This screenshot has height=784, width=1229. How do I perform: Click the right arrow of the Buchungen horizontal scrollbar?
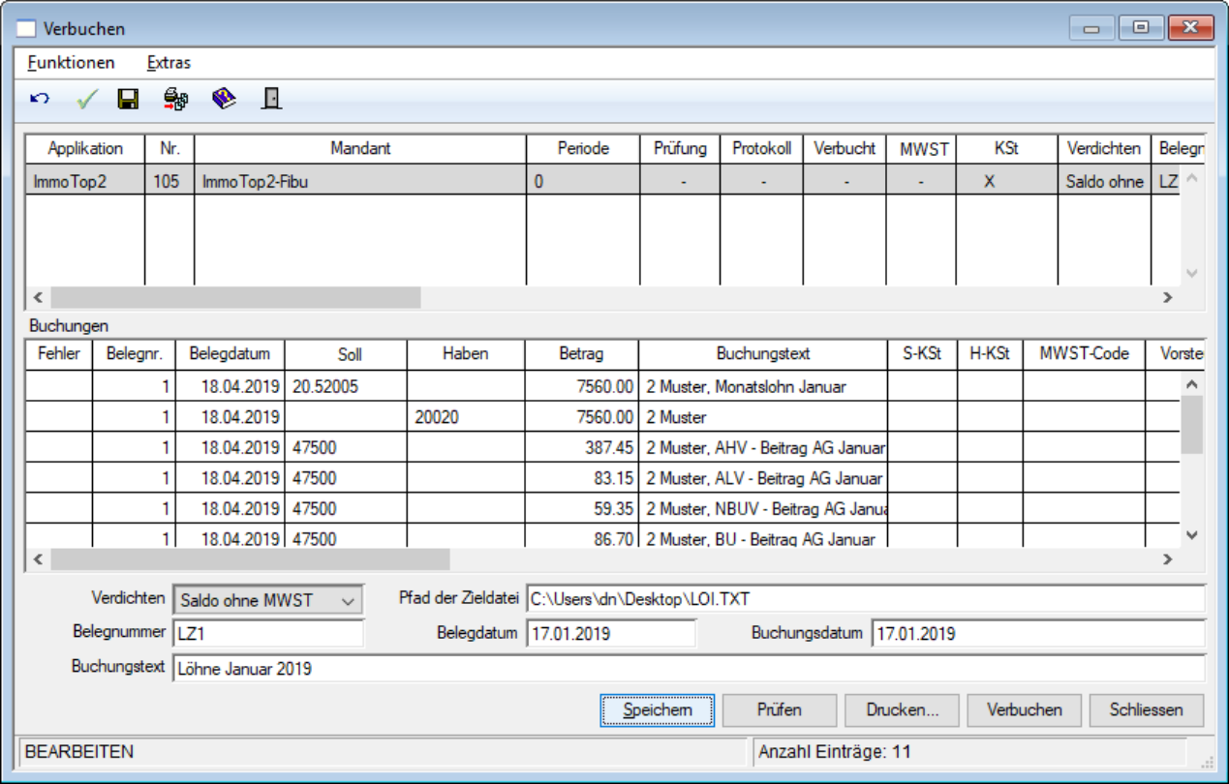pos(1167,559)
